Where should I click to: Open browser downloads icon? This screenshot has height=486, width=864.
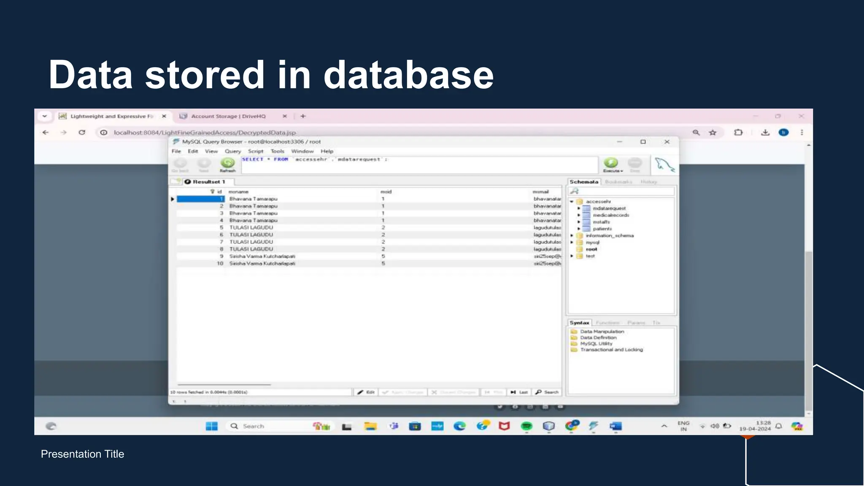(x=765, y=132)
